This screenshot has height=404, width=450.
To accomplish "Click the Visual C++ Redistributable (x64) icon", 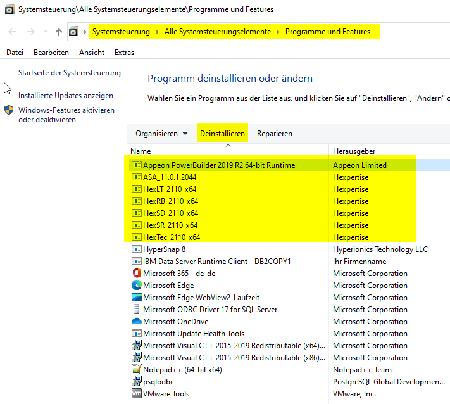I will [136, 345].
